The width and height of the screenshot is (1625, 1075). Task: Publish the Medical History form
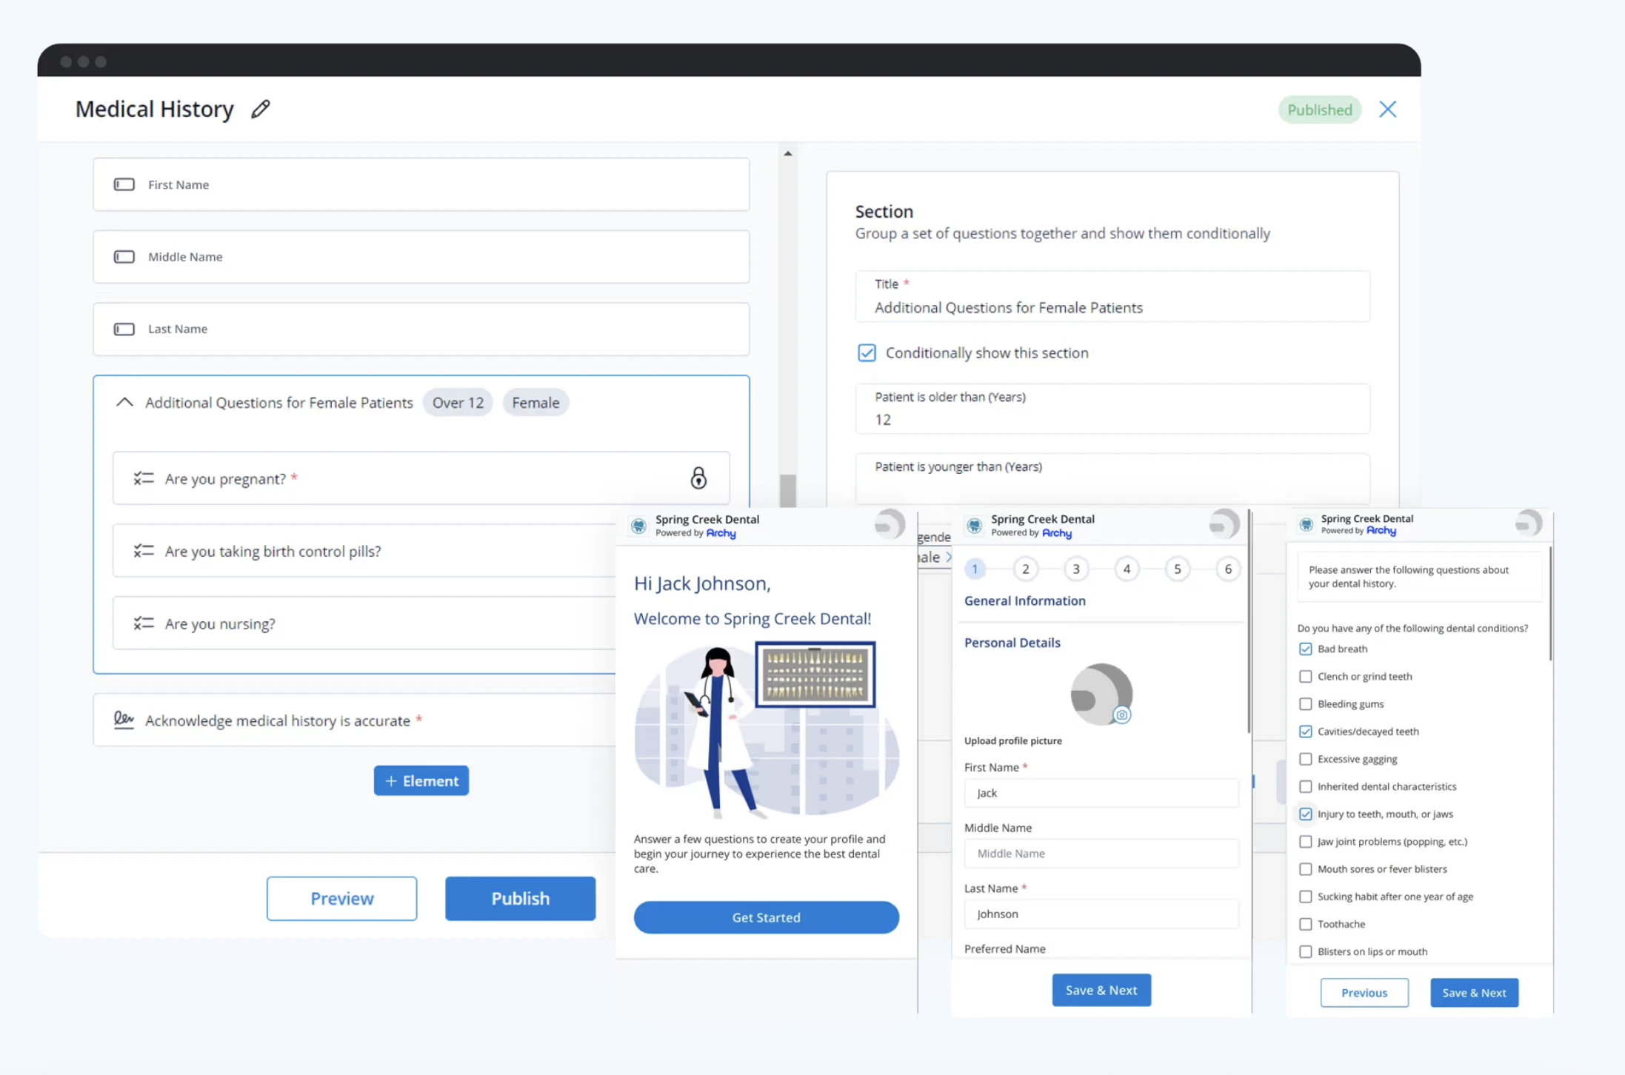pos(520,898)
